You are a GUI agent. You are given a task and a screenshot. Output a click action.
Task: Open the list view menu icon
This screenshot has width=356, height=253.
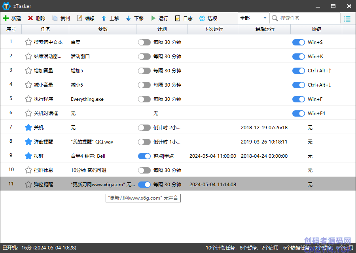point(347,19)
